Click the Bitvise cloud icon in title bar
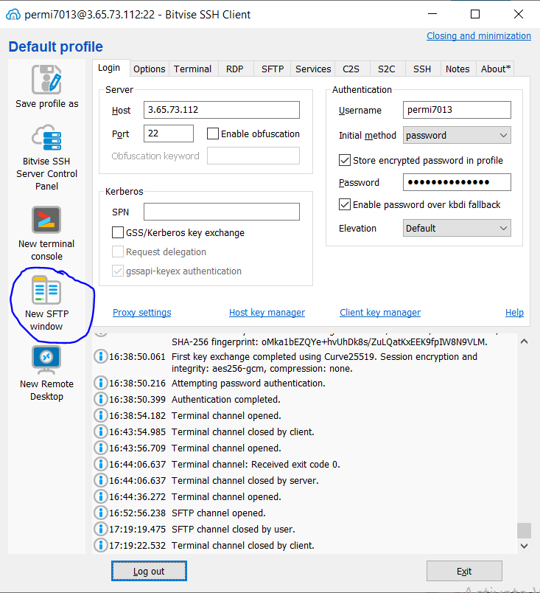 tap(13, 14)
